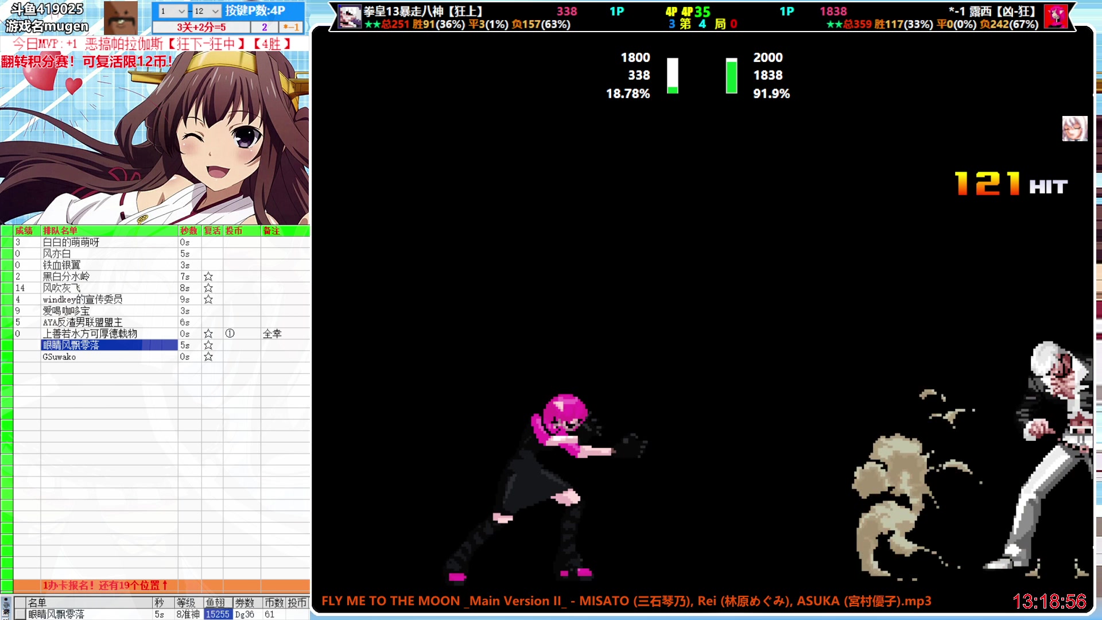
Task: Click the revive star in 眼睛风飘零落 row
Action: [x=208, y=345]
